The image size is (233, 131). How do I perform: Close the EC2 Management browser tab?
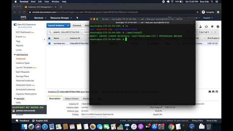[56, 7]
